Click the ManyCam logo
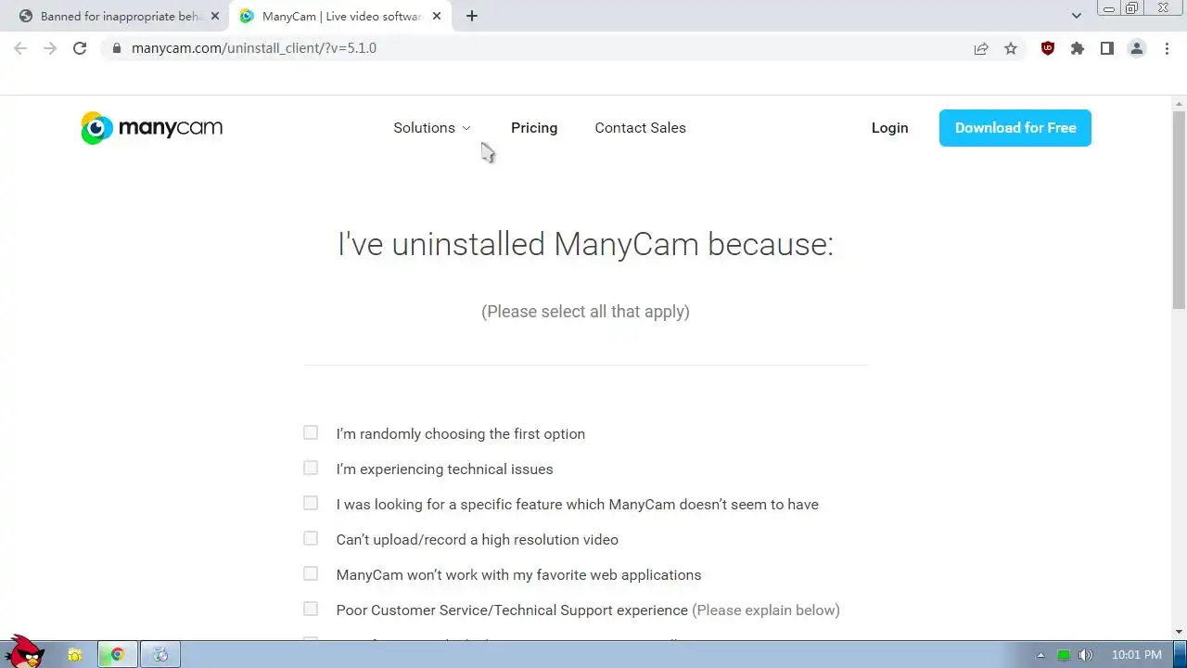 pyautogui.click(x=151, y=128)
